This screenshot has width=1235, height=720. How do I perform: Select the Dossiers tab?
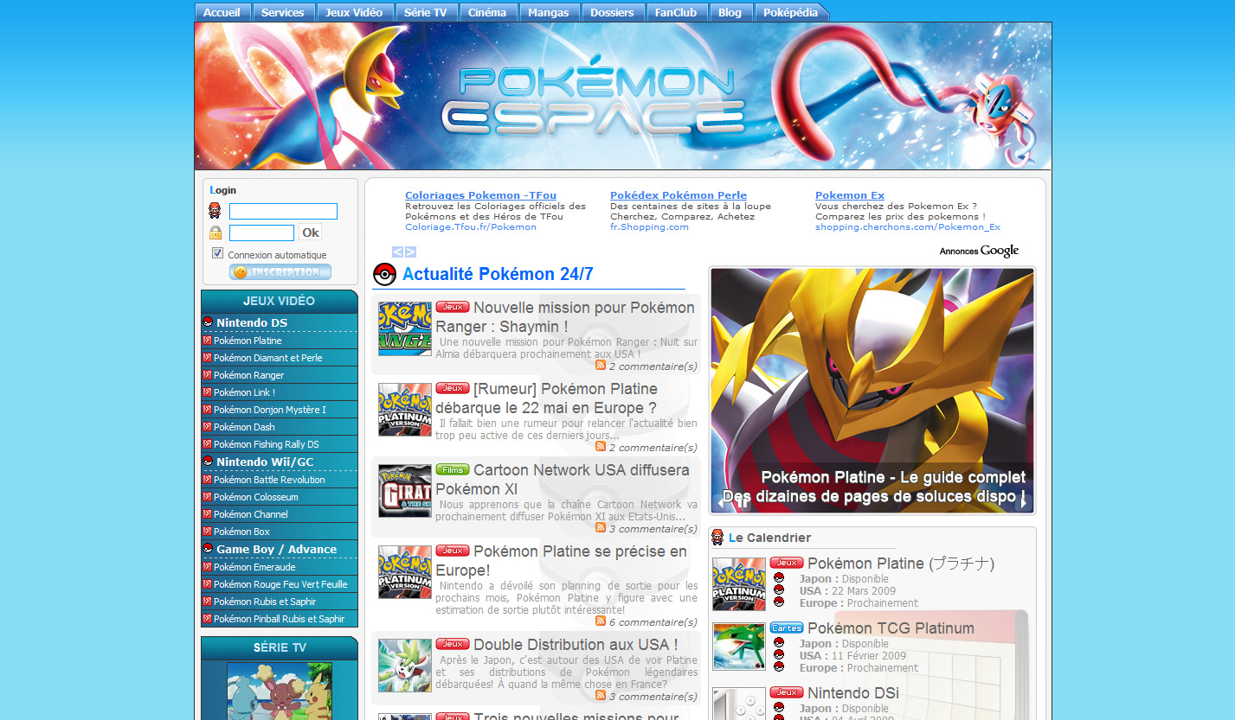[x=613, y=12]
